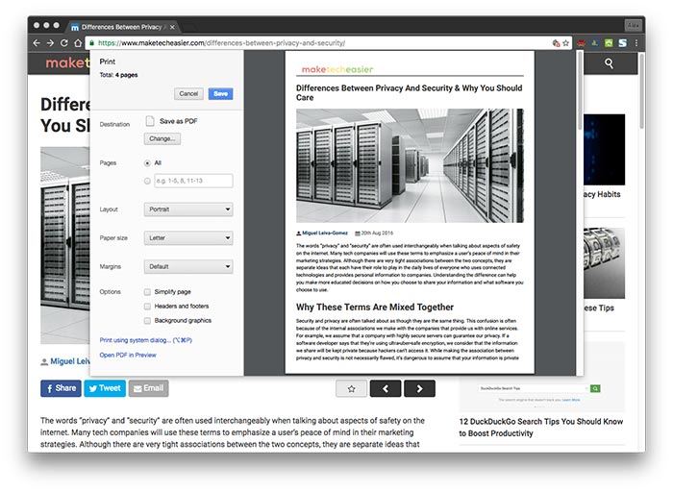Image resolution: width=673 pixels, height=492 pixels.
Task: Click the search magnifier on the website header
Action: click(609, 63)
